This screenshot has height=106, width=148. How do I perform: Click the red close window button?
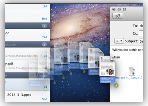(114, 9)
